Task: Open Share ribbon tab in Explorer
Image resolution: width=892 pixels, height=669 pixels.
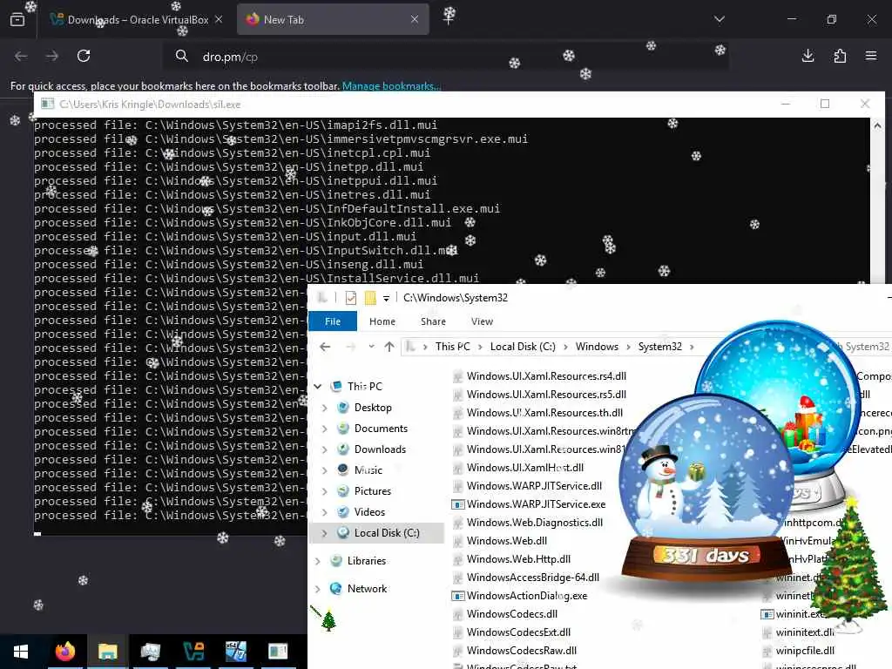Action: tap(433, 321)
